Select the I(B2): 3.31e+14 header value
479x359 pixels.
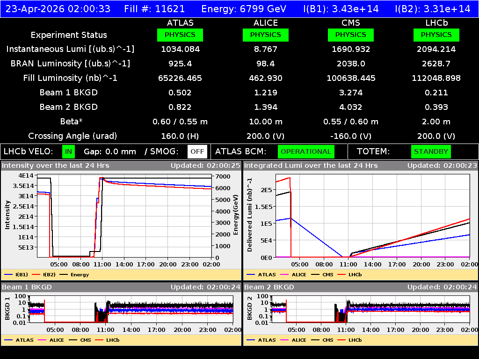(x=433, y=9)
